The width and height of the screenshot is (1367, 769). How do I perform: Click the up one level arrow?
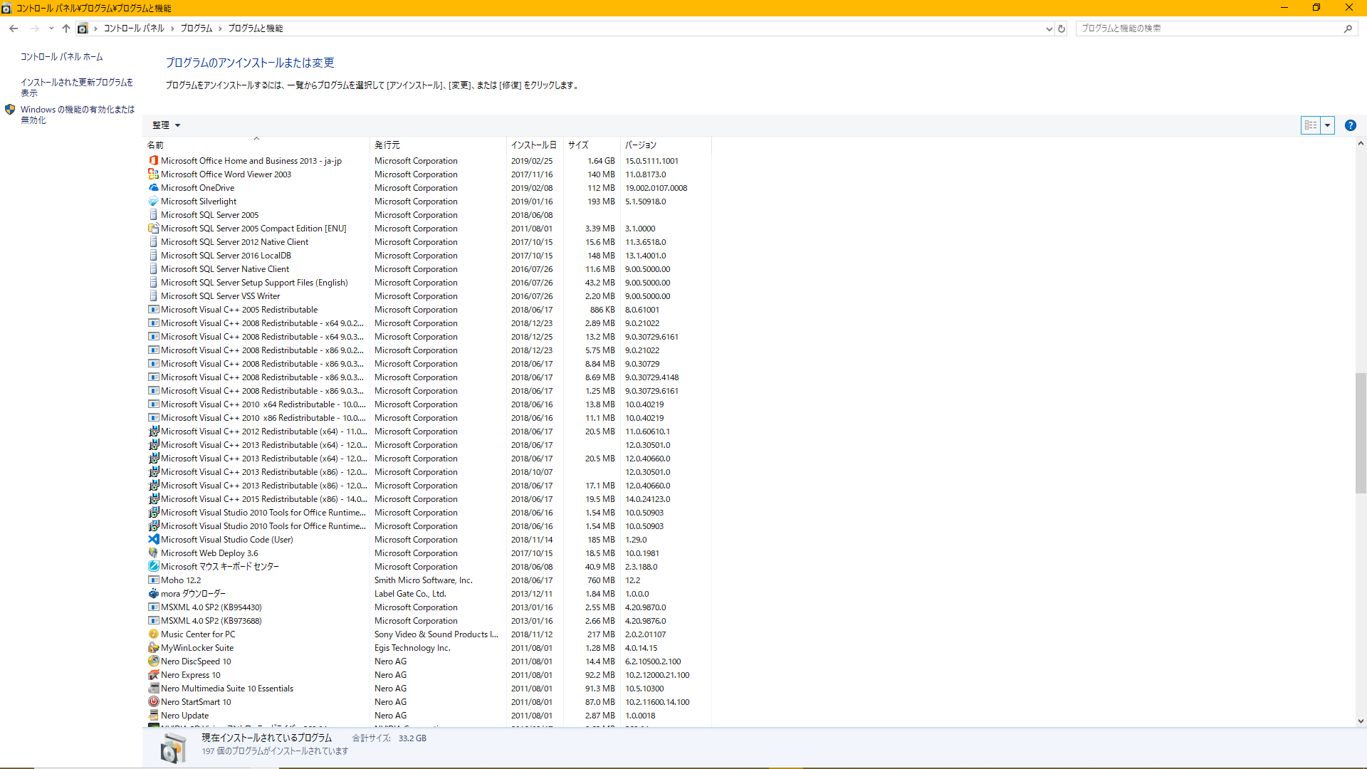point(66,28)
